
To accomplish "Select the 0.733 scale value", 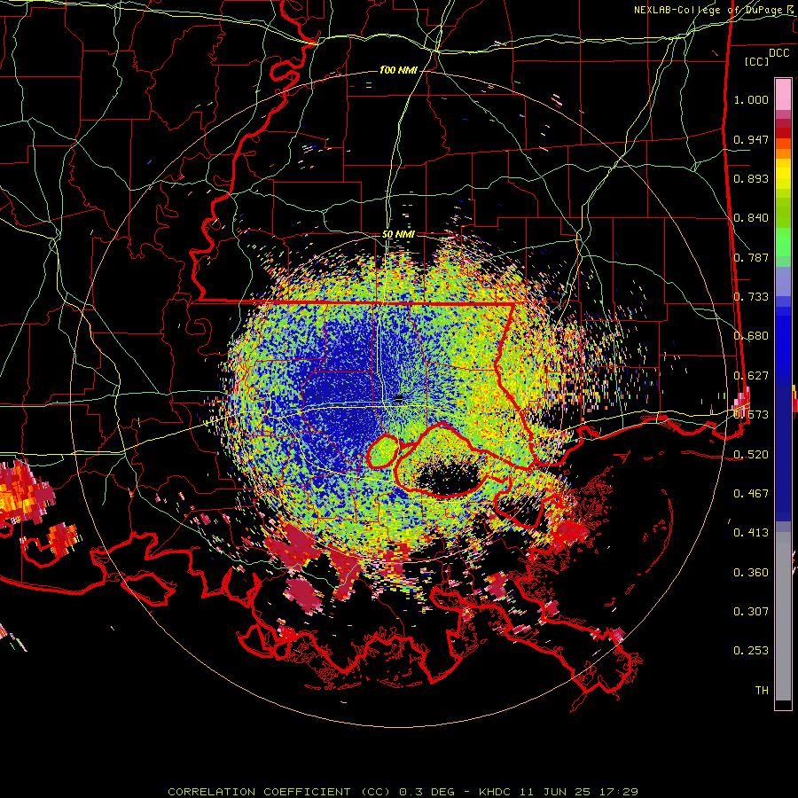I will [x=751, y=297].
